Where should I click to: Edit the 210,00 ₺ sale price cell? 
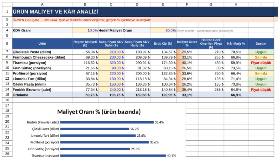point(111,52)
